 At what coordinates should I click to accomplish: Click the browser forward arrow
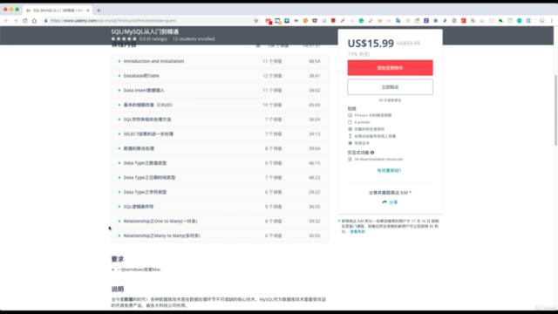click(16, 21)
